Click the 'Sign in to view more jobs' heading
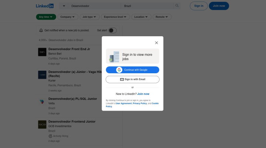266x148 pixels. click(137, 57)
